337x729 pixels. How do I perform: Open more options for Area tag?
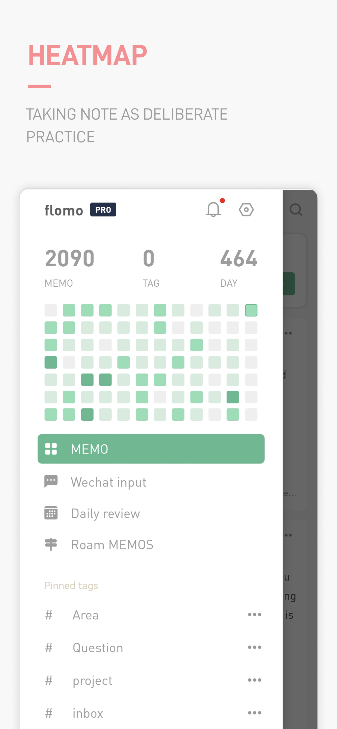pyautogui.click(x=254, y=615)
